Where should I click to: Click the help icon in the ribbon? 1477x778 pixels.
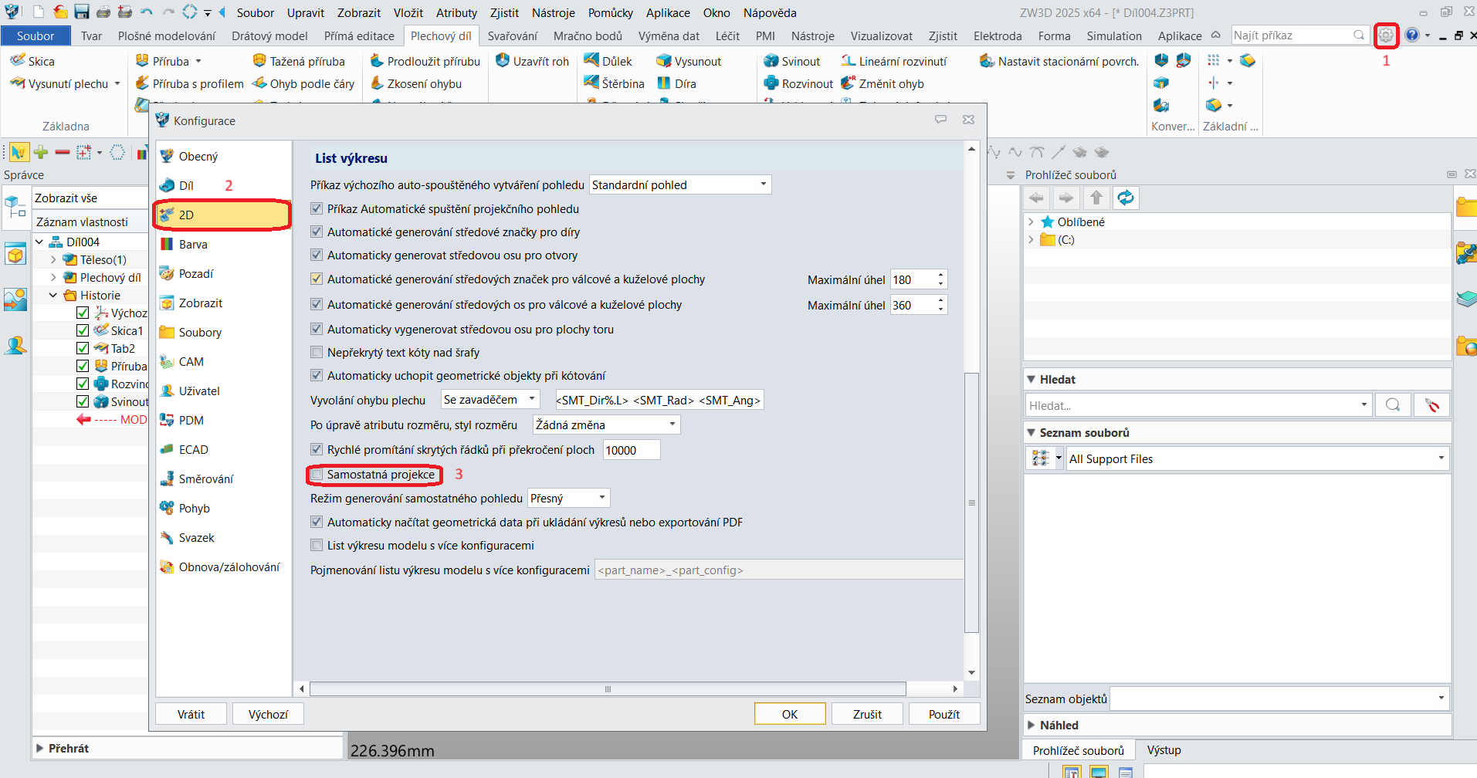click(1412, 36)
